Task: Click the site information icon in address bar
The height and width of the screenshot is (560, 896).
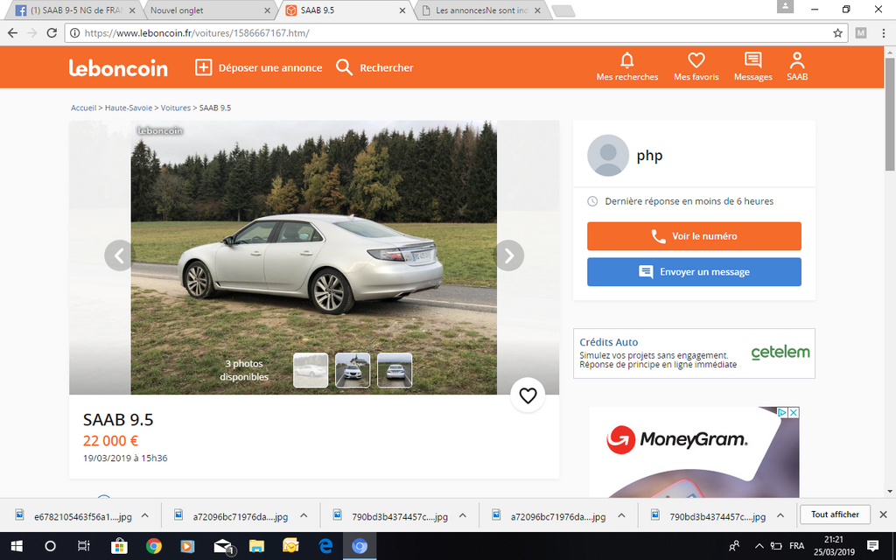Action: click(x=74, y=33)
